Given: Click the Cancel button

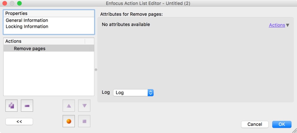Looking at the screenshot, I should pos(255,124).
